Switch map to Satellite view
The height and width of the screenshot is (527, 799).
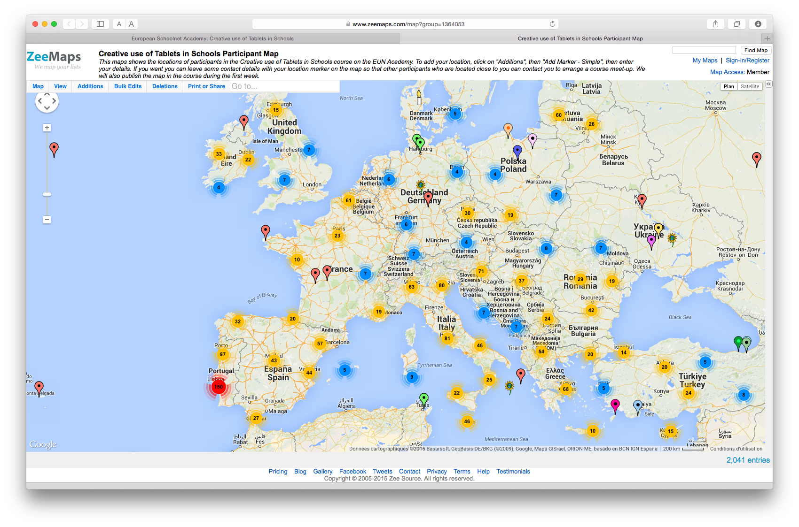[750, 86]
